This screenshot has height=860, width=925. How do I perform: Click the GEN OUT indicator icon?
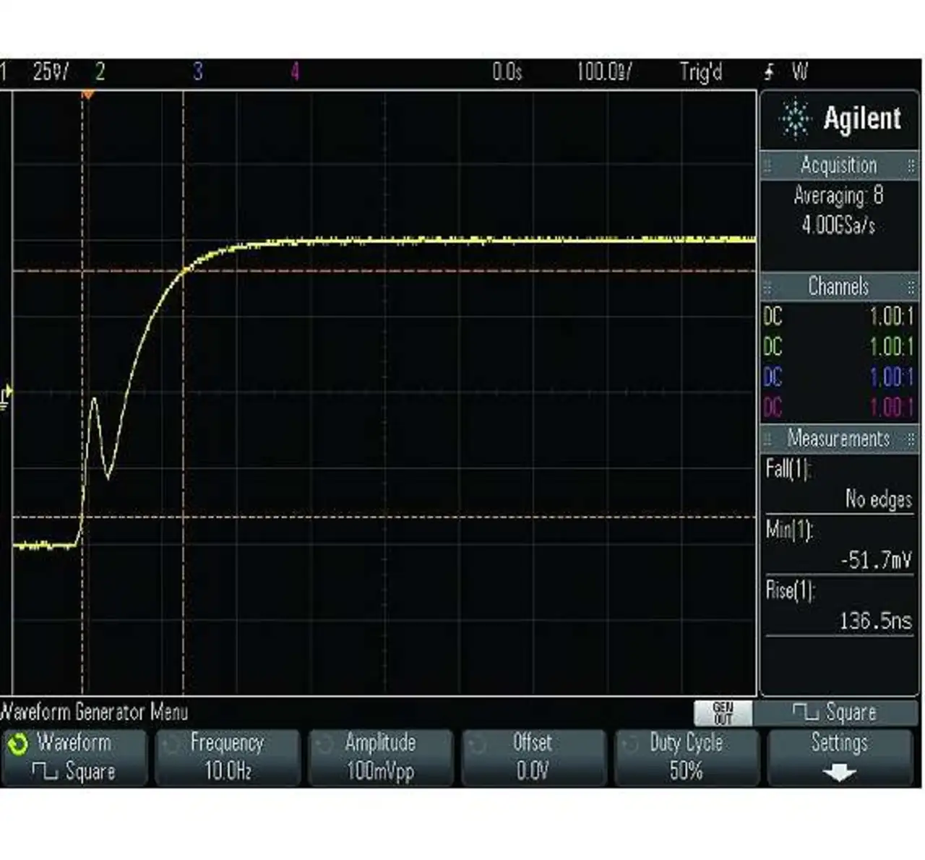tap(723, 713)
